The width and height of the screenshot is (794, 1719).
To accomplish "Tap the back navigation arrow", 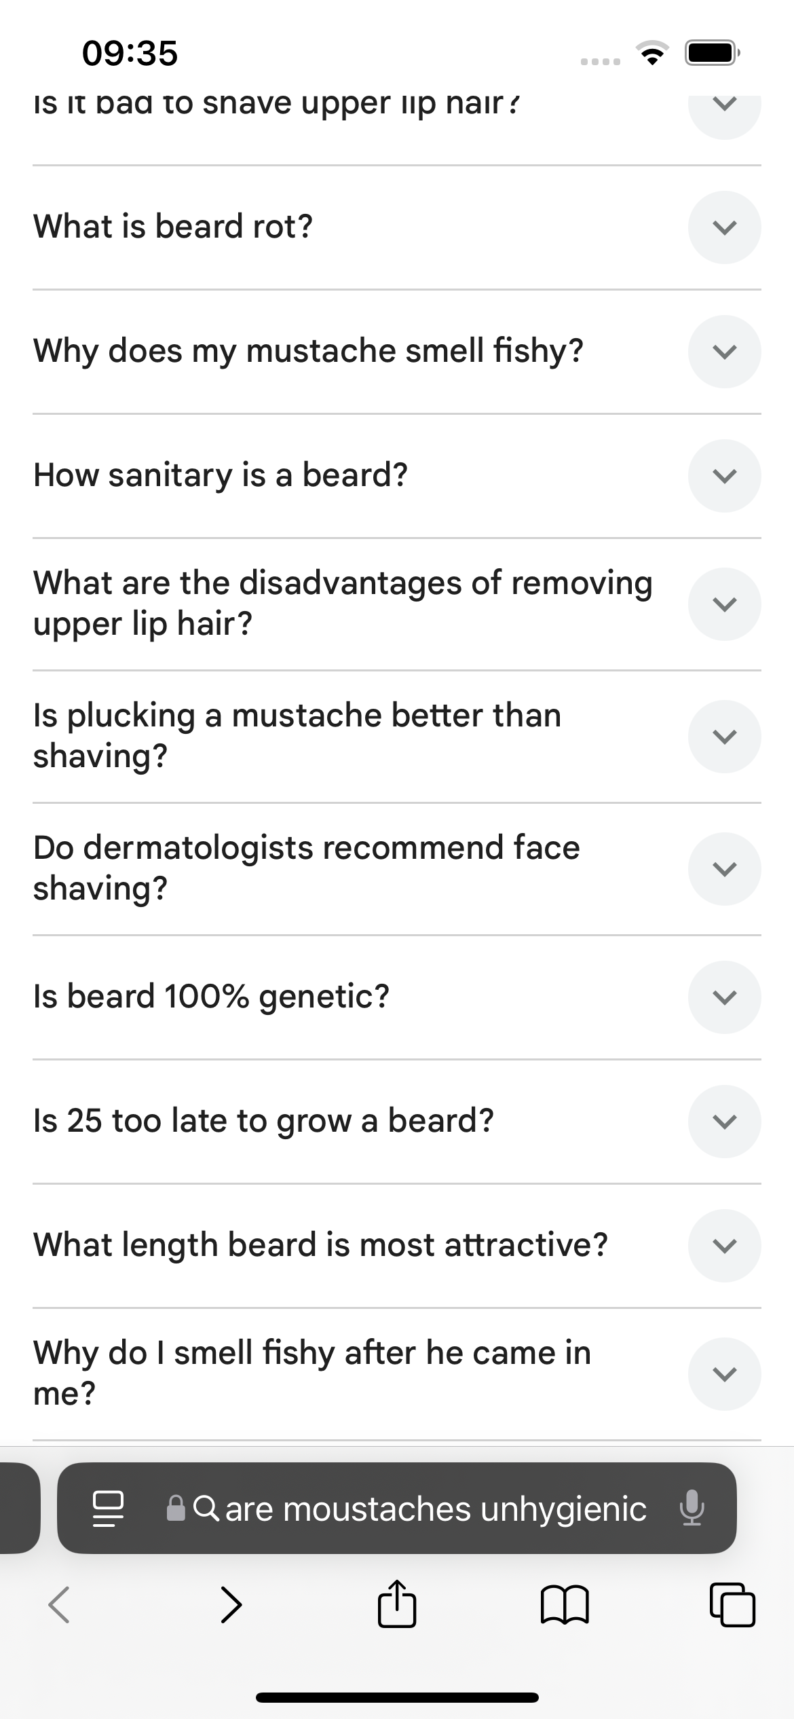I will click(x=60, y=1605).
